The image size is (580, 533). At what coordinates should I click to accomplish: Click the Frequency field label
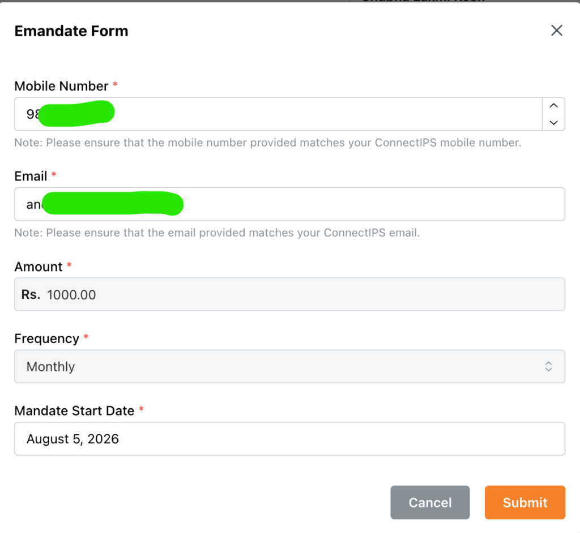(x=47, y=339)
